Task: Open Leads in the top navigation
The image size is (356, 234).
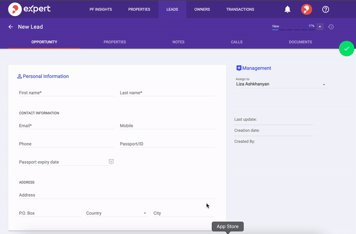Action: point(172,9)
